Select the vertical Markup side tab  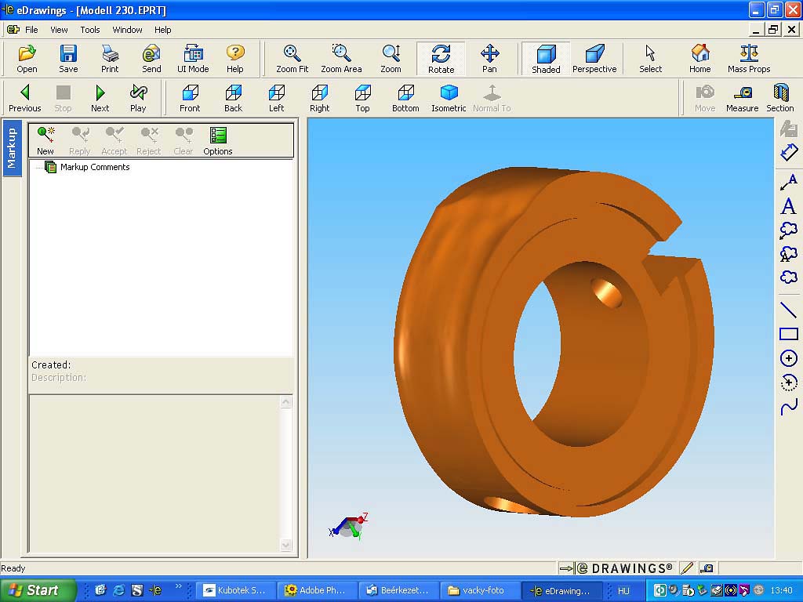click(12, 148)
